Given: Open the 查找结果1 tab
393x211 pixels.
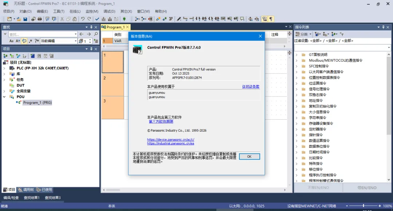Looking at the screenshot, I should pos(32,198).
